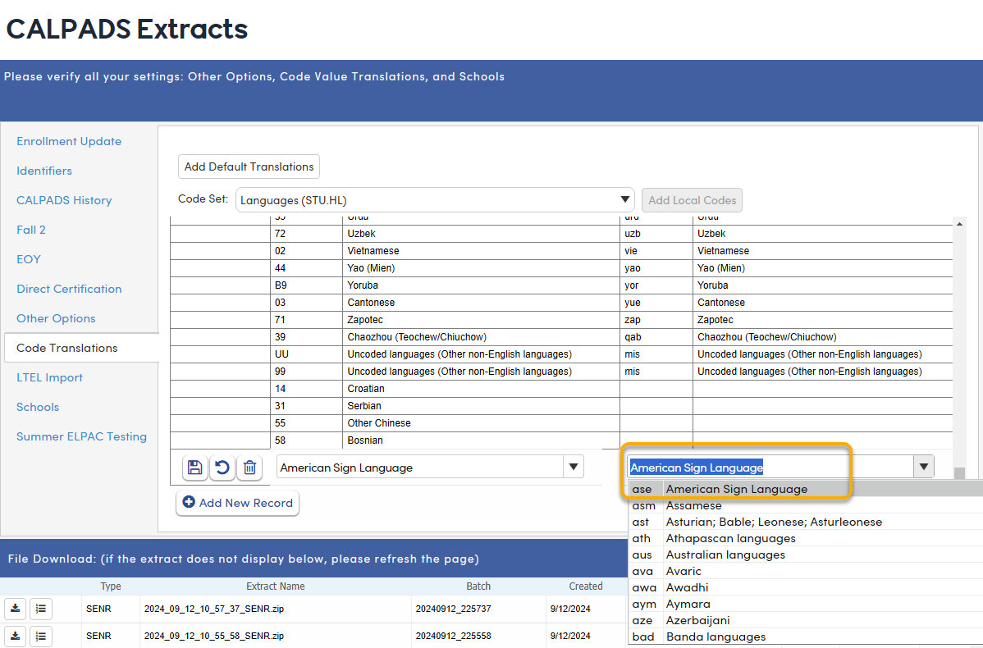Select the Serbian row
The height and width of the screenshot is (648, 983).
pos(561,405)
